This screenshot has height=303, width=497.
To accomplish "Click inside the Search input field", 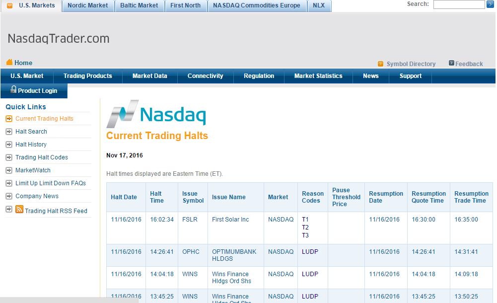I will (459, 4).
